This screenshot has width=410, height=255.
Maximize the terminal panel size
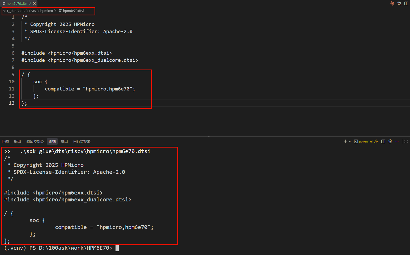406,141
